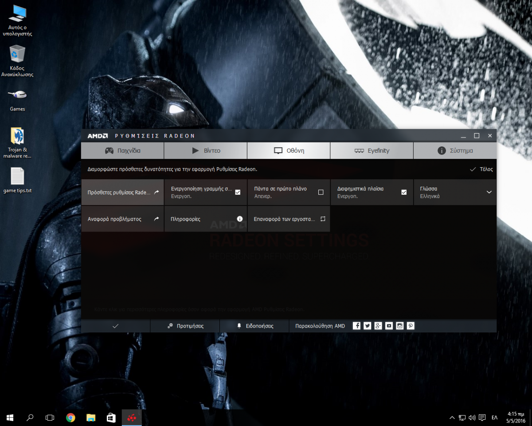Click the Twitter icon
The image size is (532, 426).
[x=367, y=326]
